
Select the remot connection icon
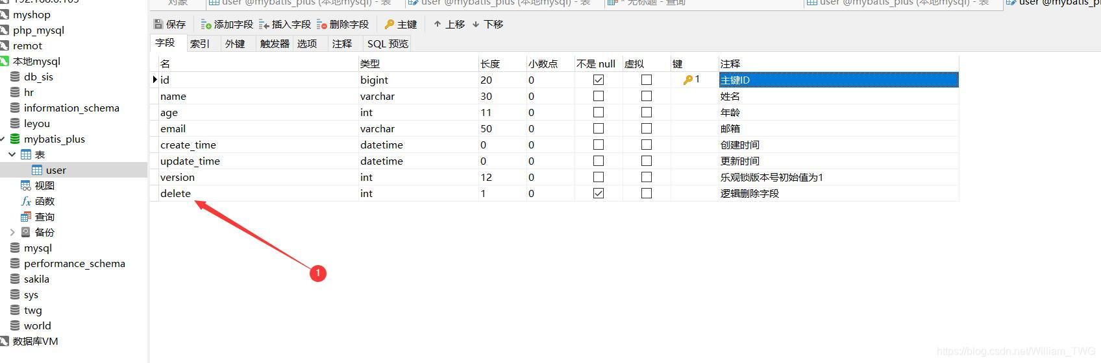pos(5,45)
